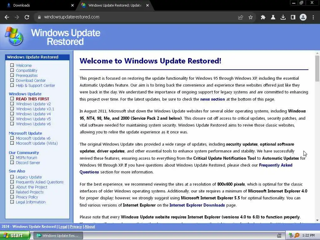Click the magnifier system tray icon
The width and height of the screenshot is (320, 240).
(x=297, y=236)
